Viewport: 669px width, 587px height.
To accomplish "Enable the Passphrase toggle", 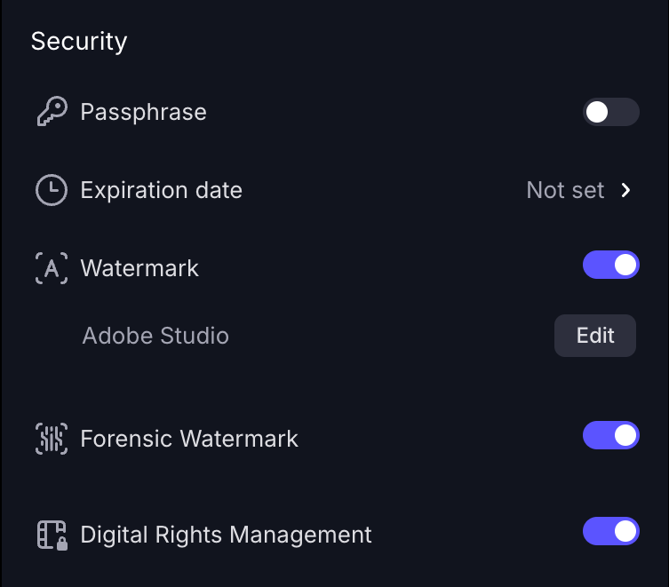I will [610, 112].
